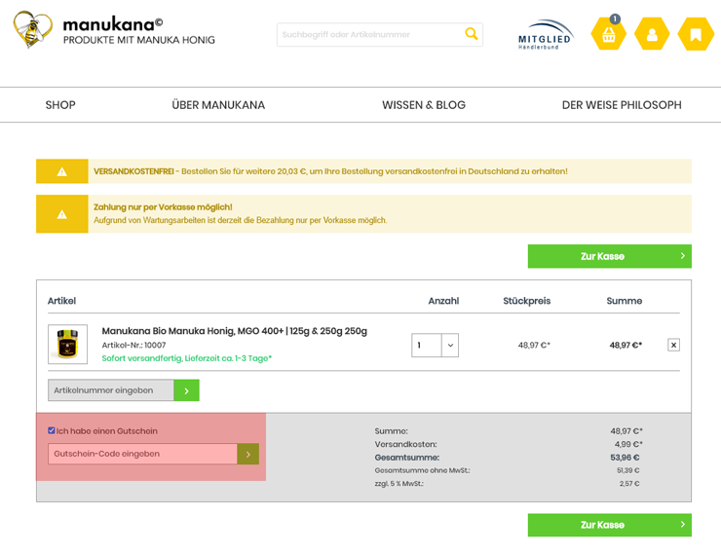Open the shopping basket icon
Screen dimensions: 721x554
(x=608, y=34)
